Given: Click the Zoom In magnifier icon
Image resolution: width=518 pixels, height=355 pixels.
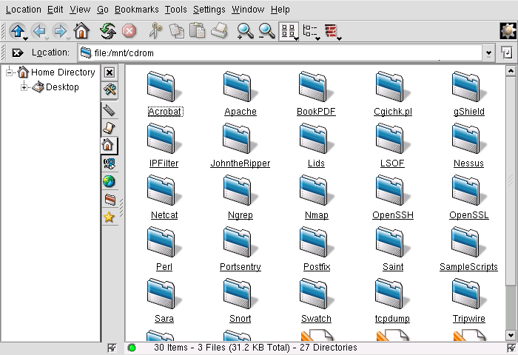Looking at the screenshot, I should [245, 31].
